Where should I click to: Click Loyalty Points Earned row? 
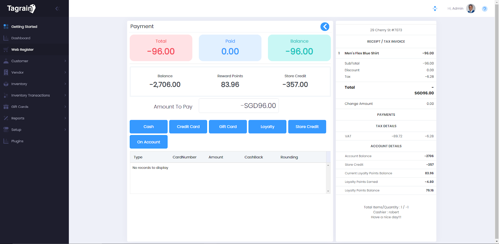coord(386,182)
